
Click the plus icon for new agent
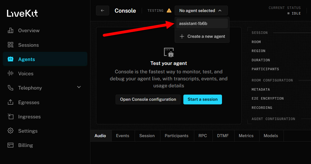tap(182, 36)
